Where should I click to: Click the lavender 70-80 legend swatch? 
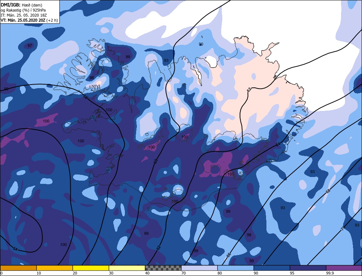tap(199, 268)
